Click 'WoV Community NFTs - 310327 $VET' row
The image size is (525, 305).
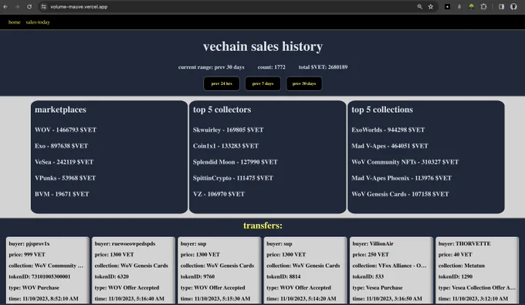(405, 162)
